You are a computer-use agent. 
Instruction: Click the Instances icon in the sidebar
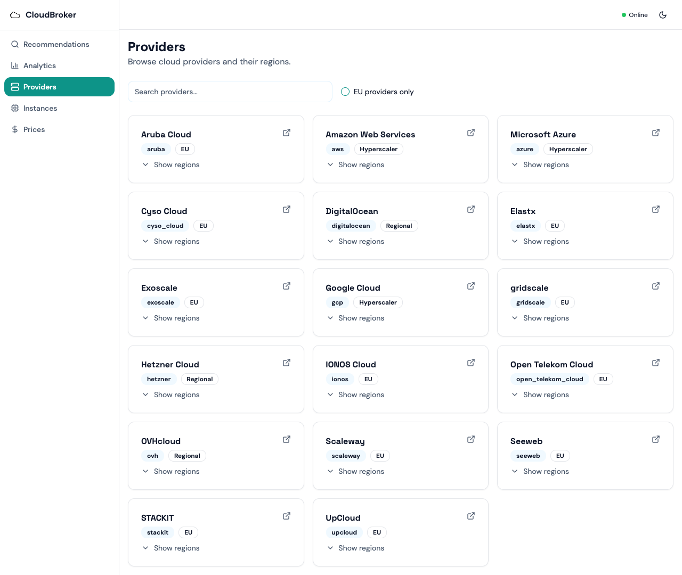(15, 108)
